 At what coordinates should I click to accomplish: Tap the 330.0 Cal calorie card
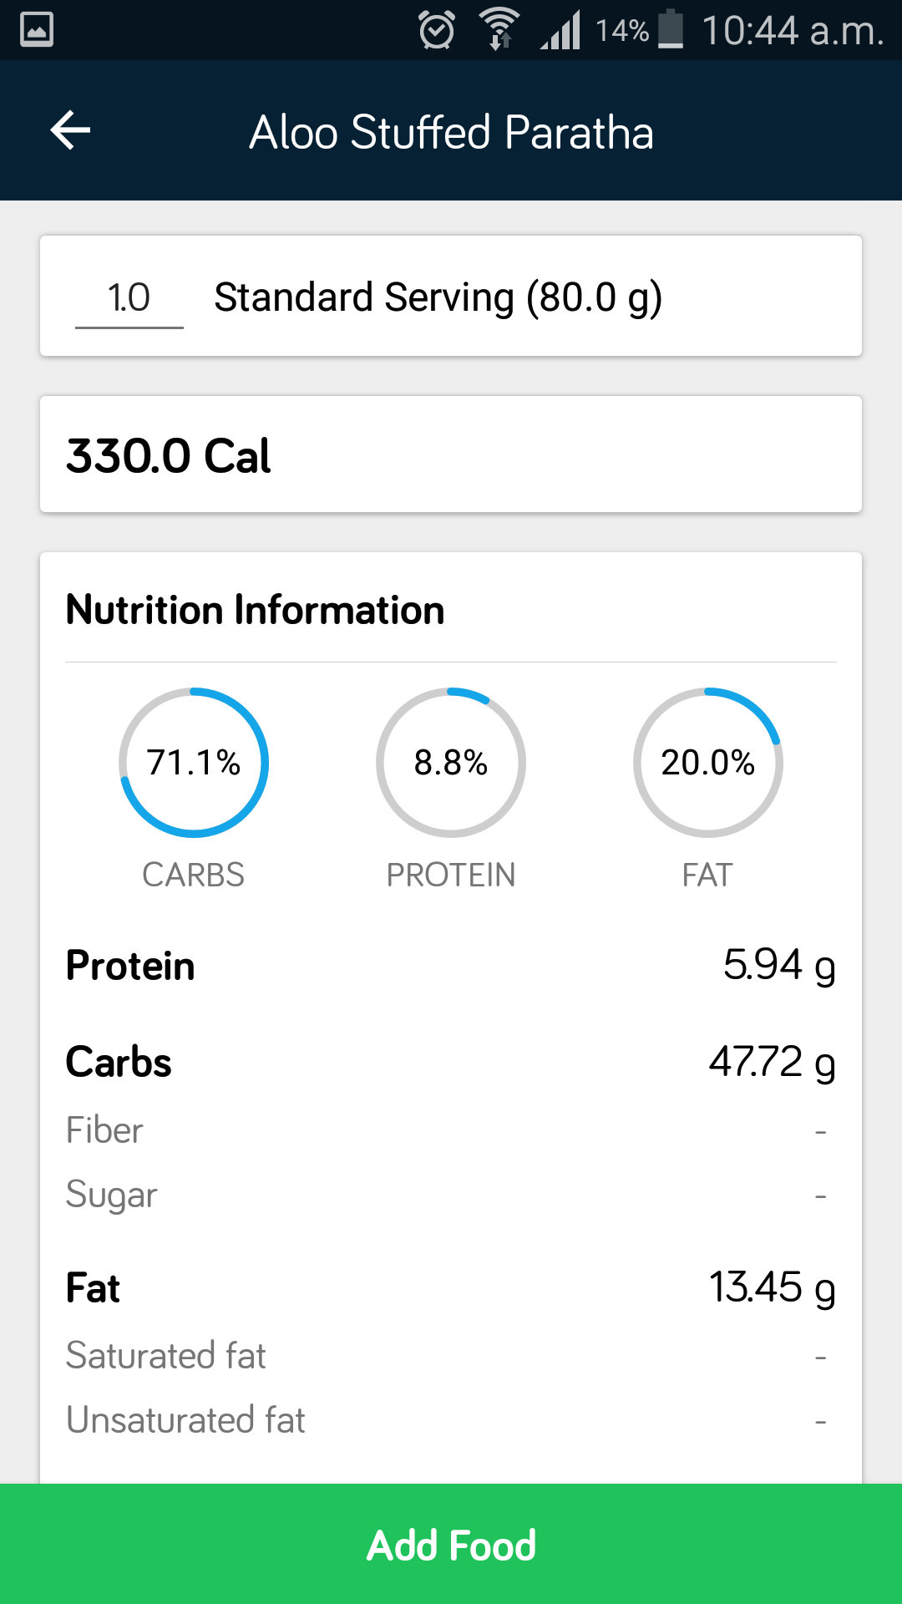coord(451,455)
